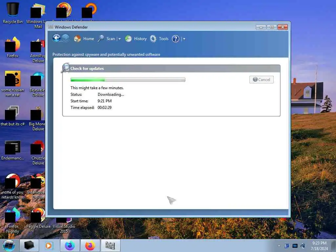
Task: Open the Tools gear menu
Action: pos(159,39)
